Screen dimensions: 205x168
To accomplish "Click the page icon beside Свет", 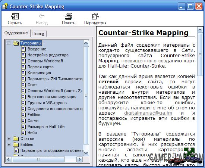I will [x=23, y=85].
